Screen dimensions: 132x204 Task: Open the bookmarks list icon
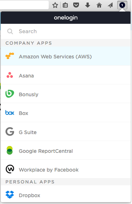[x=65, y=5]
